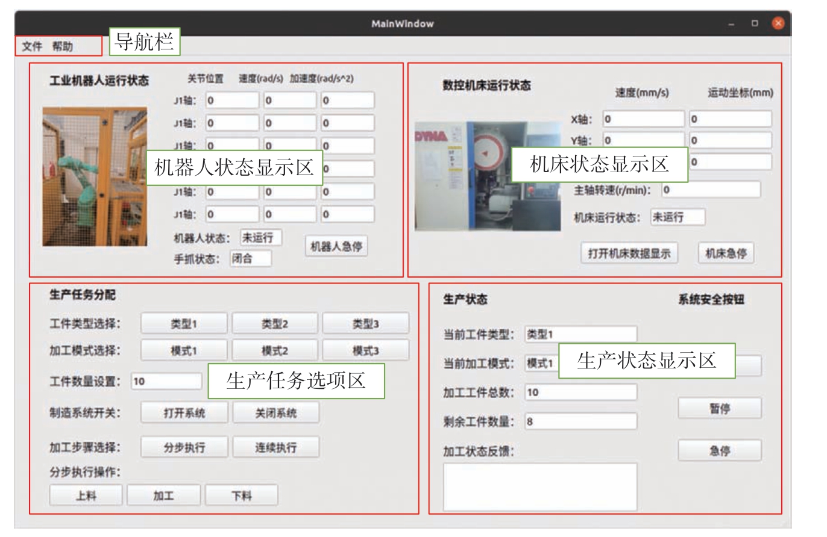The width and height of the screenshot is (827, 537).
Task: Click the Y轴 速度 field
Action: [x=643, y=140]
